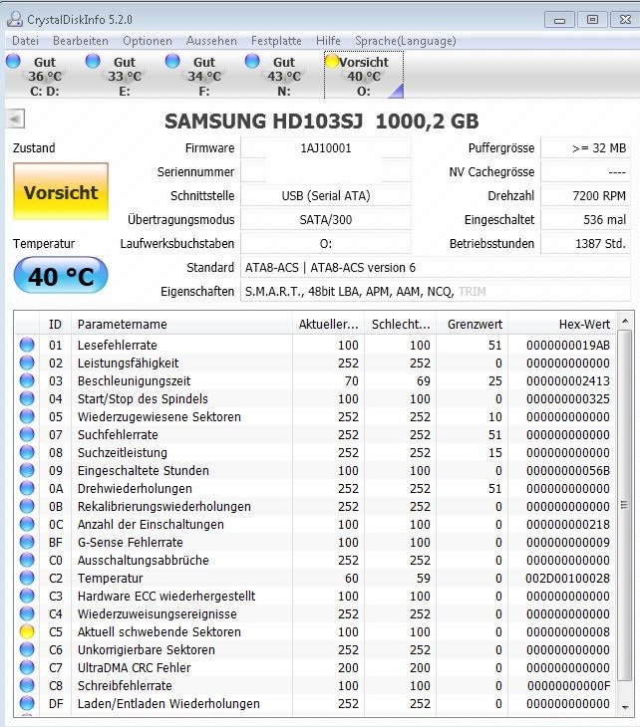
Task: Click the status icon for Ausschaltungsabbrüche
Action: pos(27,560)
